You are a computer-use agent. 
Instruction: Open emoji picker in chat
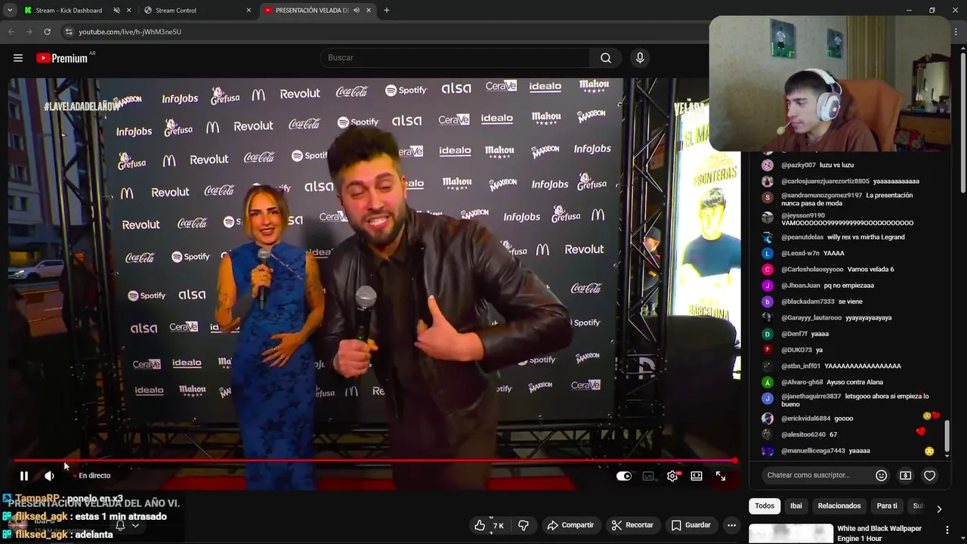coord(881,475)
